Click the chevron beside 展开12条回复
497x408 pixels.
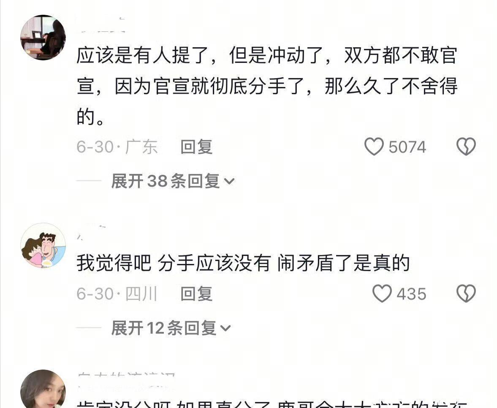225,329
